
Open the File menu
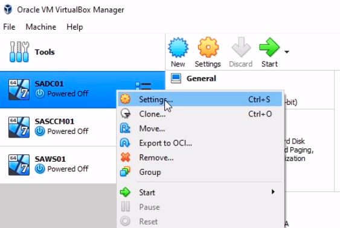tap(9, 27)
